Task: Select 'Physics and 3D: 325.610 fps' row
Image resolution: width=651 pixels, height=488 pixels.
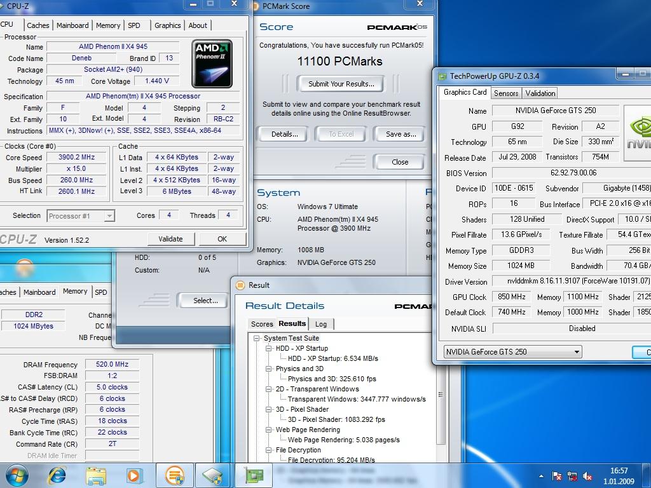Action: pyautogui.click(x=332, y=379)
